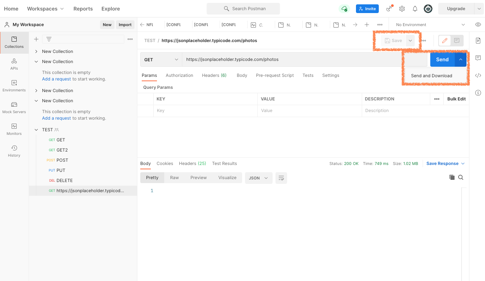
Task: Open the Workspaces dropdown
Action: click(x=45, y=9)
